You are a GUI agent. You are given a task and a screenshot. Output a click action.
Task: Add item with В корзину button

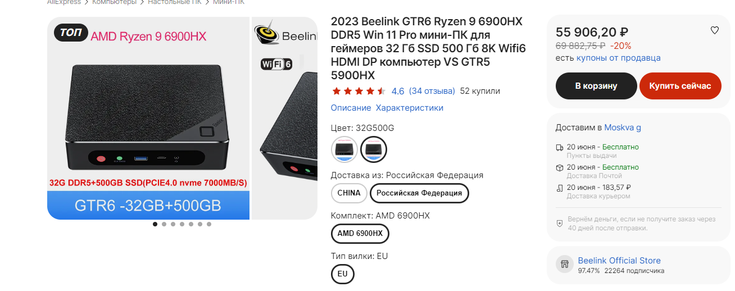coord(596,86)
